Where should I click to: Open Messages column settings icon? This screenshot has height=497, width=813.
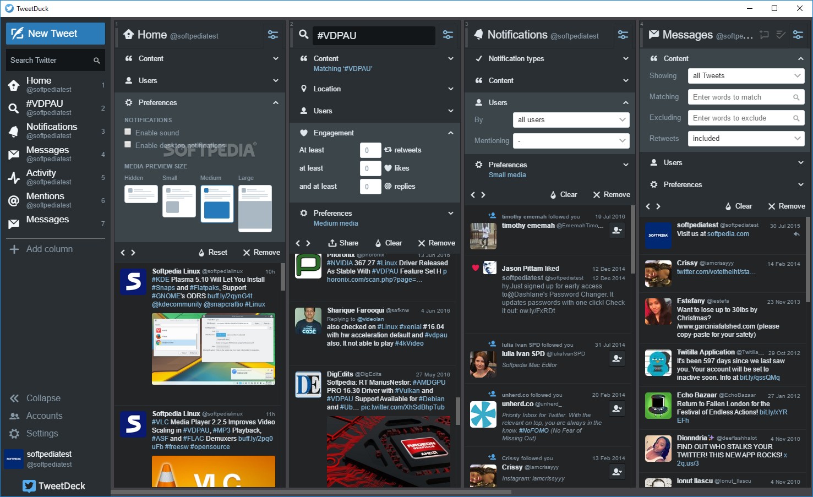point(798,35)
